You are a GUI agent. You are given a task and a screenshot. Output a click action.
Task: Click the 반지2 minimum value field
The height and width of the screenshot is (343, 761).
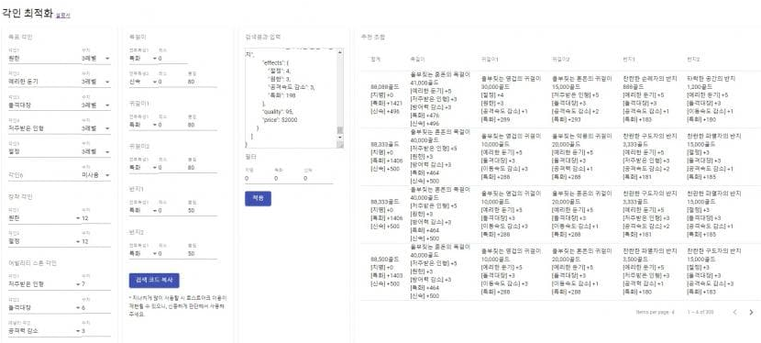172,253
